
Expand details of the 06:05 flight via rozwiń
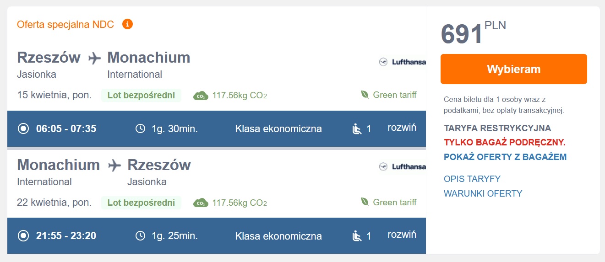tap(402, 128)
